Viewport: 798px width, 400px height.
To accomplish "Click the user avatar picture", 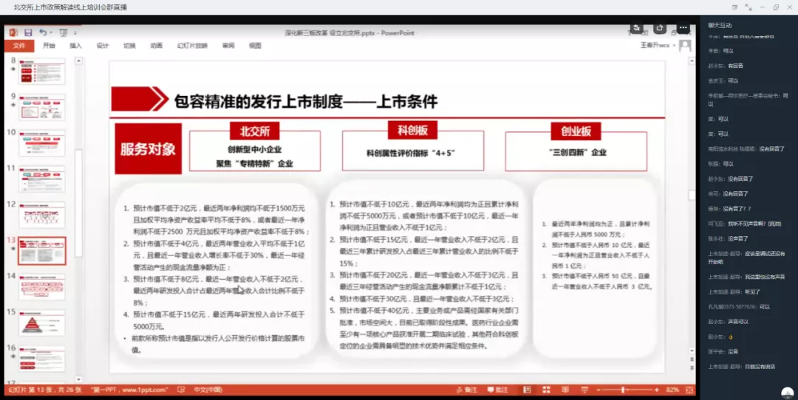I will tap(685, 46).
